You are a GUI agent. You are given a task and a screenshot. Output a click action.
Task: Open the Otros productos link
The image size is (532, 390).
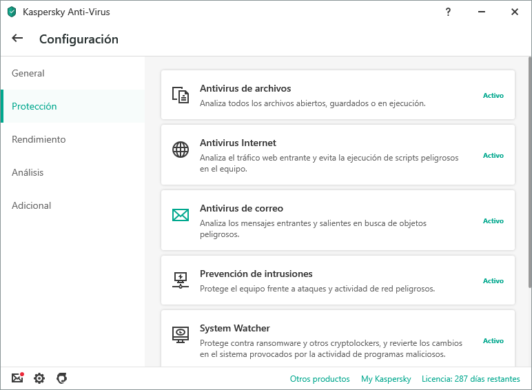click(320, 379)
